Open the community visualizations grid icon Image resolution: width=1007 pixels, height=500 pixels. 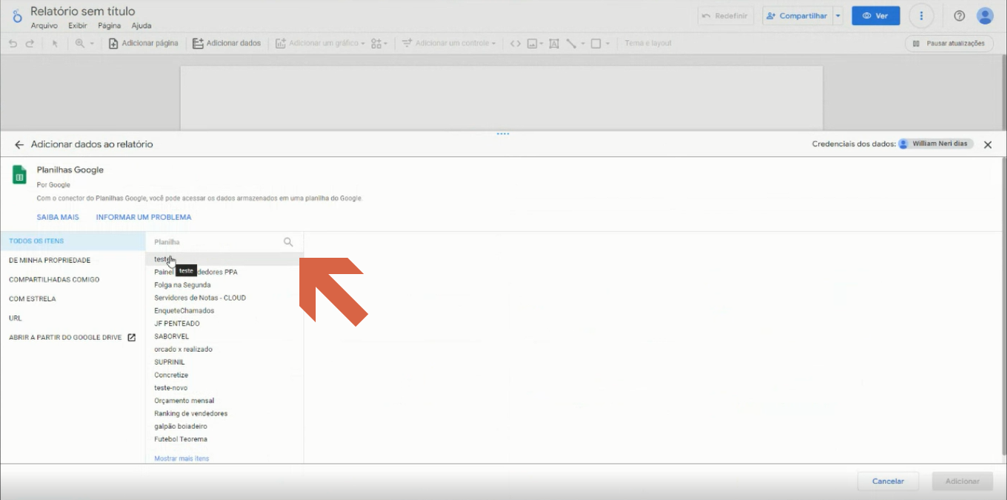click(x=379, y=44)
